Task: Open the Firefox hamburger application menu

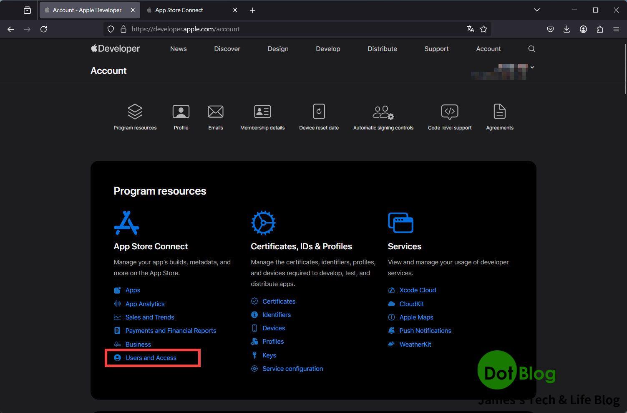Action: 616,29
